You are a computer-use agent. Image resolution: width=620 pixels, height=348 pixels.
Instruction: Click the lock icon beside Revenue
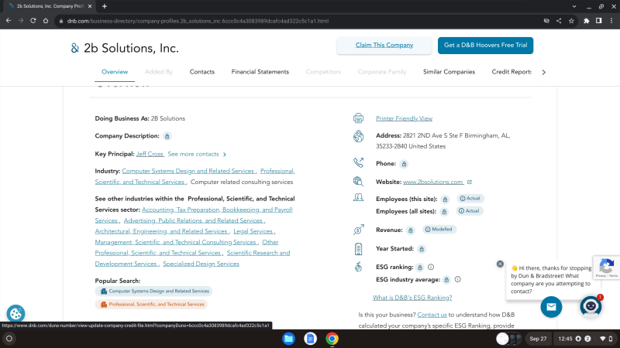[x=411, y=230]
